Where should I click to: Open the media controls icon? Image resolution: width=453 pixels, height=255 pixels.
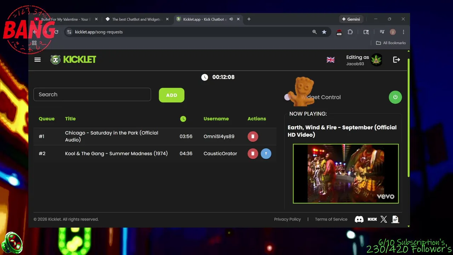(382, 32)
